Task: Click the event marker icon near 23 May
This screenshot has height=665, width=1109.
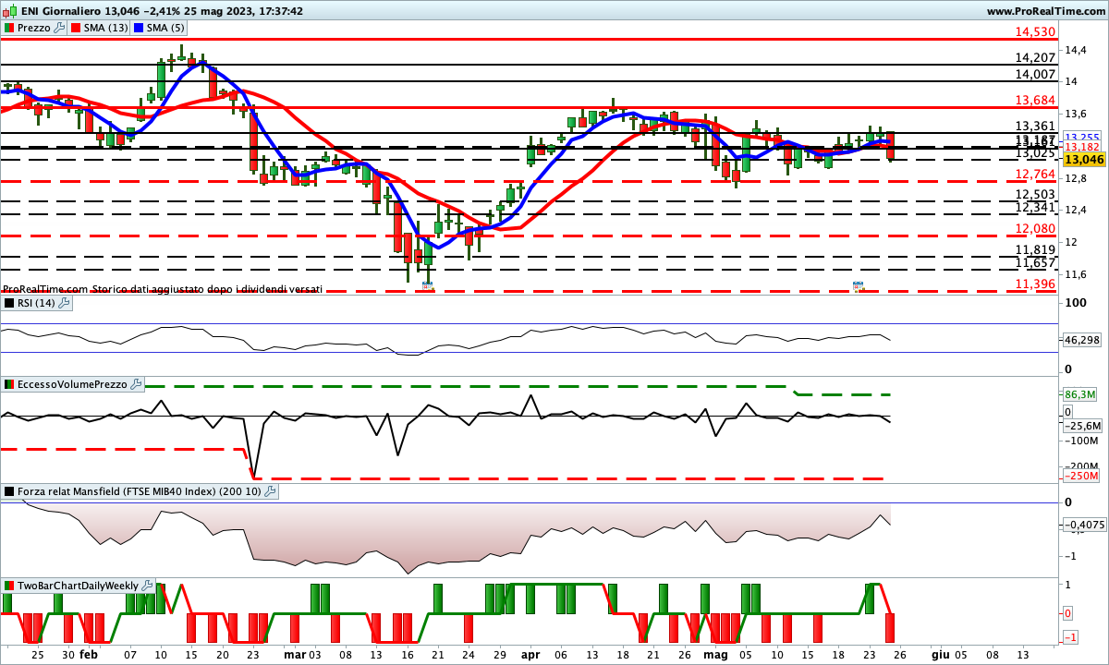Action: [858, 286]
